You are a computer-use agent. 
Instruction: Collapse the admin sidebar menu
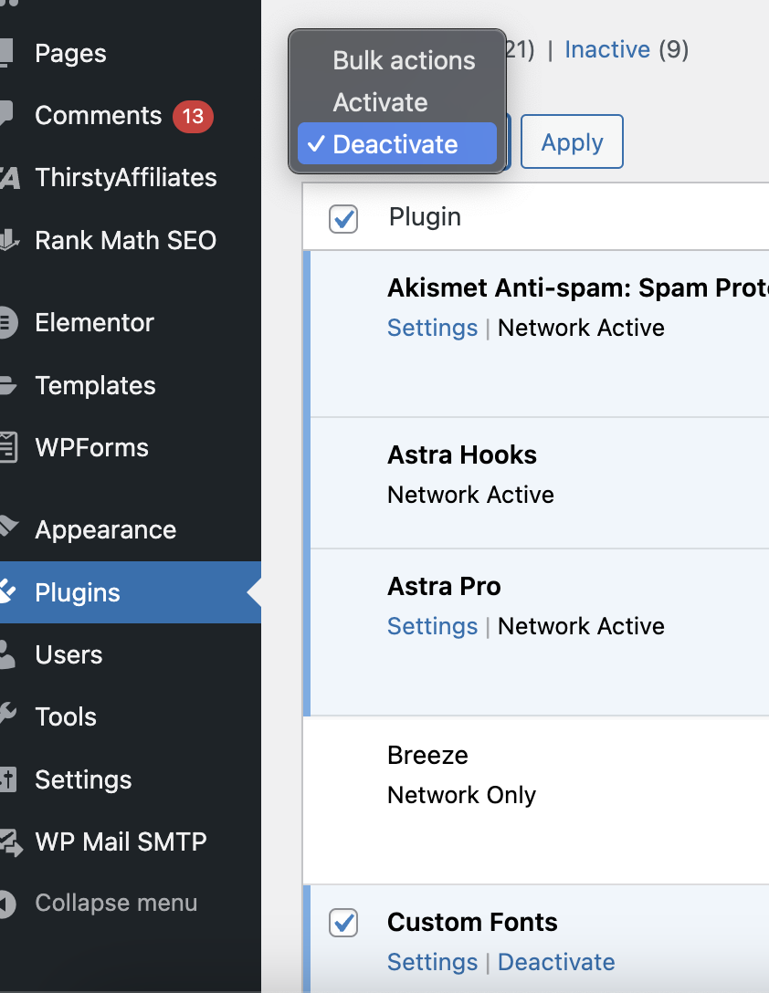pos(115,903)
